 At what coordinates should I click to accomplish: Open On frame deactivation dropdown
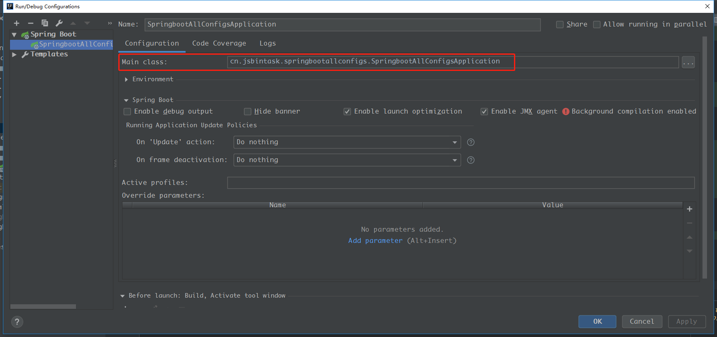pos(347,160)
